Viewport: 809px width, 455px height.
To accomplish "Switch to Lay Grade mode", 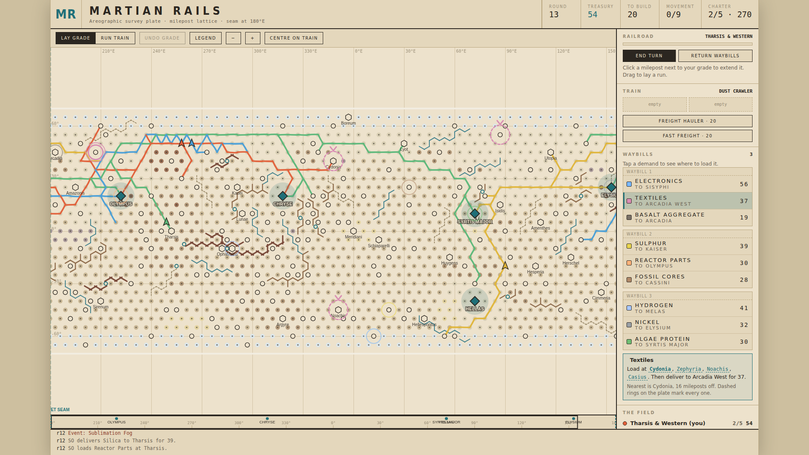I will 75,38.
